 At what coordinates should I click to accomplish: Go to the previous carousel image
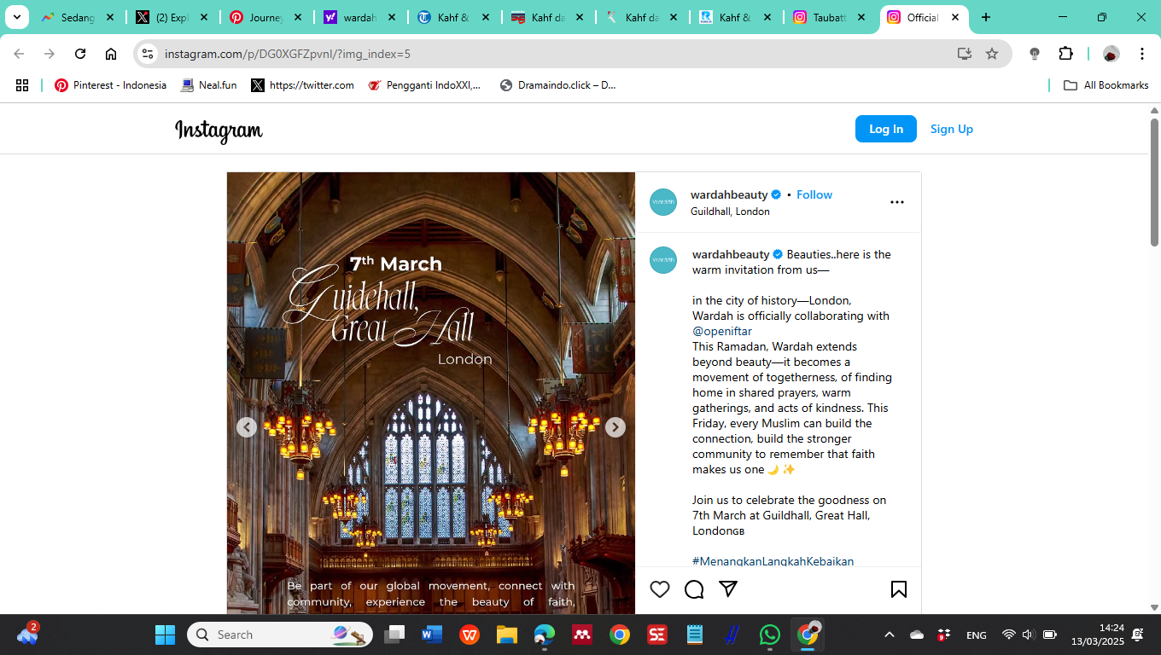pyautogui.click(x=247, y=427)
